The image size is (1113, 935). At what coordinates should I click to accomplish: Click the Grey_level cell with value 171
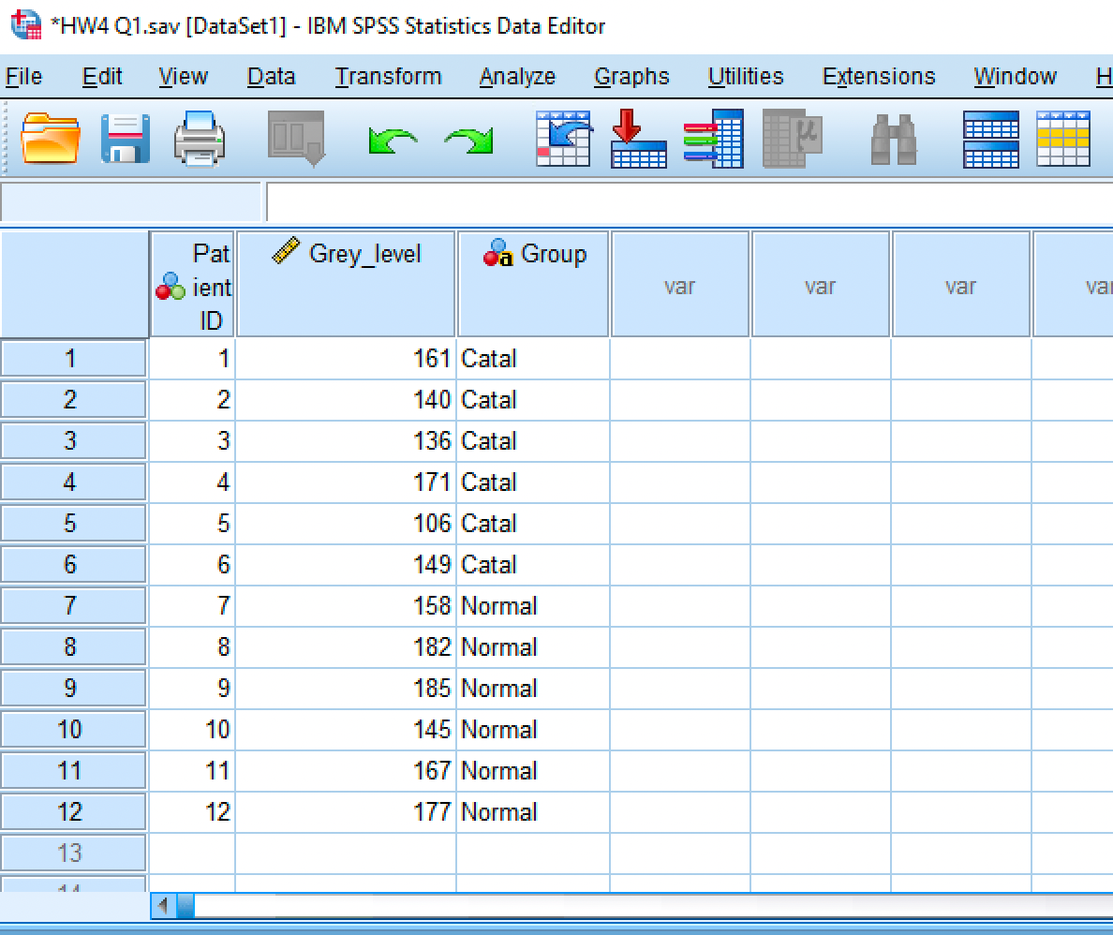346,482
